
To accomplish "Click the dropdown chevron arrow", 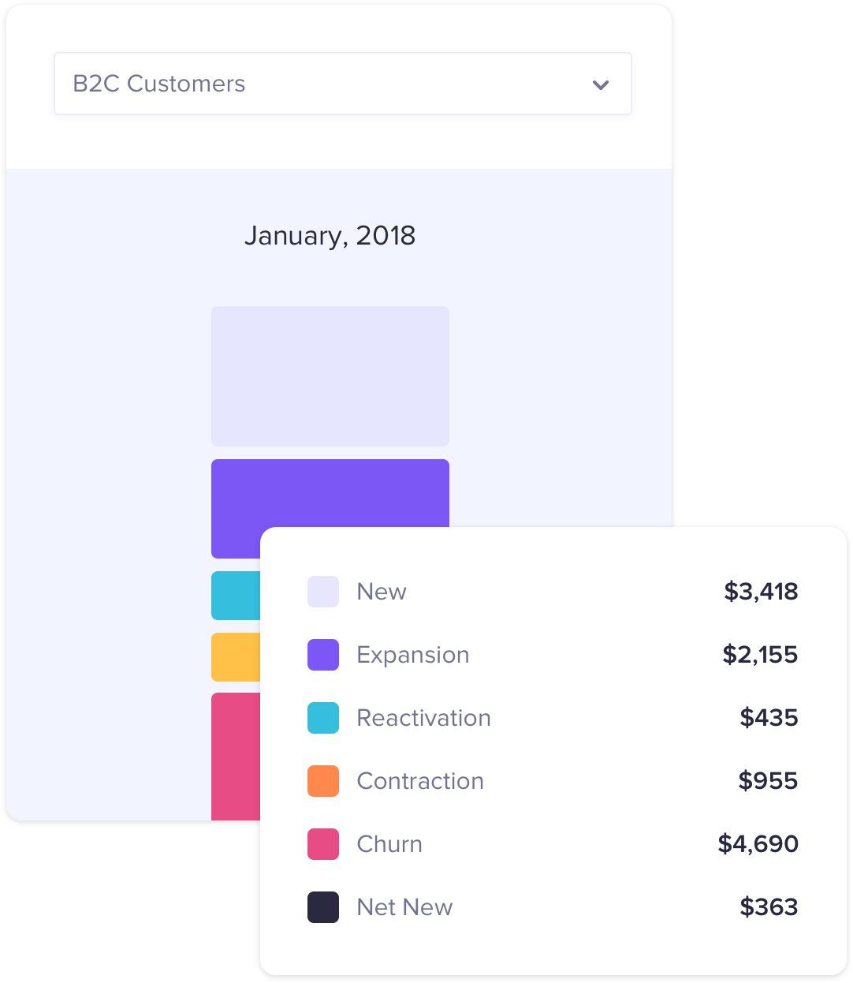I will (601, 84).
